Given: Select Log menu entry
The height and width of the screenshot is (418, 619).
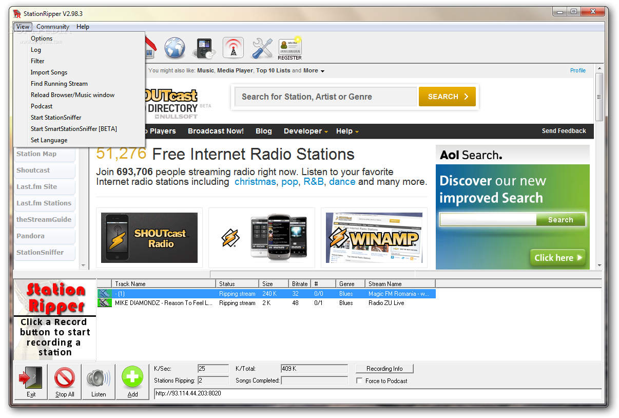Looking at the screenshot, I should 80,50.
